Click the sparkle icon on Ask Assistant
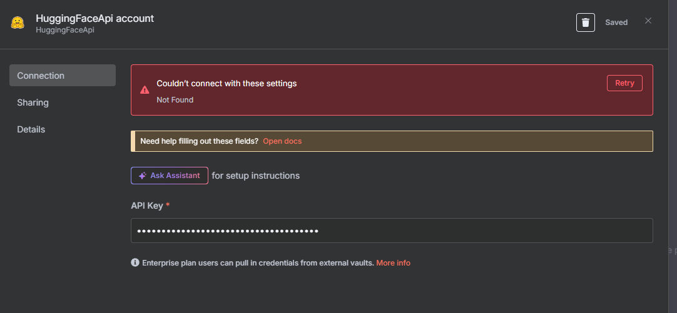677x313 pixels. pyautogui.click(x=143, y=176)
